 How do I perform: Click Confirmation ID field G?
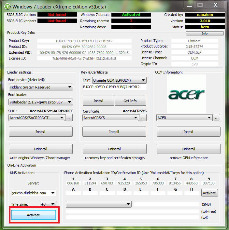[x=175, y=193]
